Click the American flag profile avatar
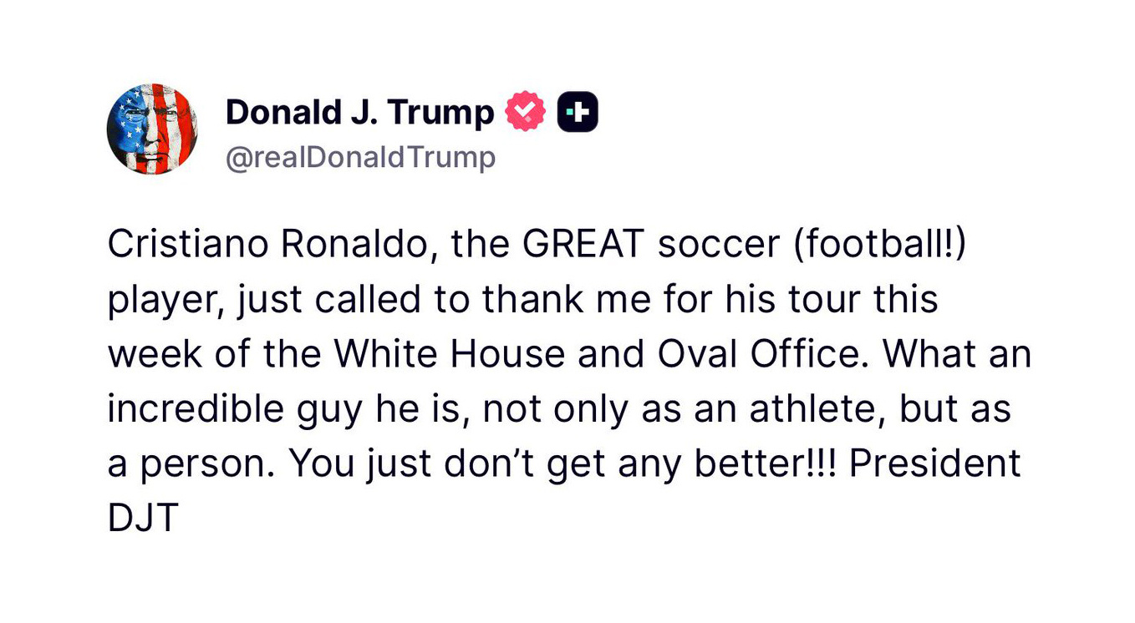The width and height of the screenshot is (1135, 623). tap(152, 129)
